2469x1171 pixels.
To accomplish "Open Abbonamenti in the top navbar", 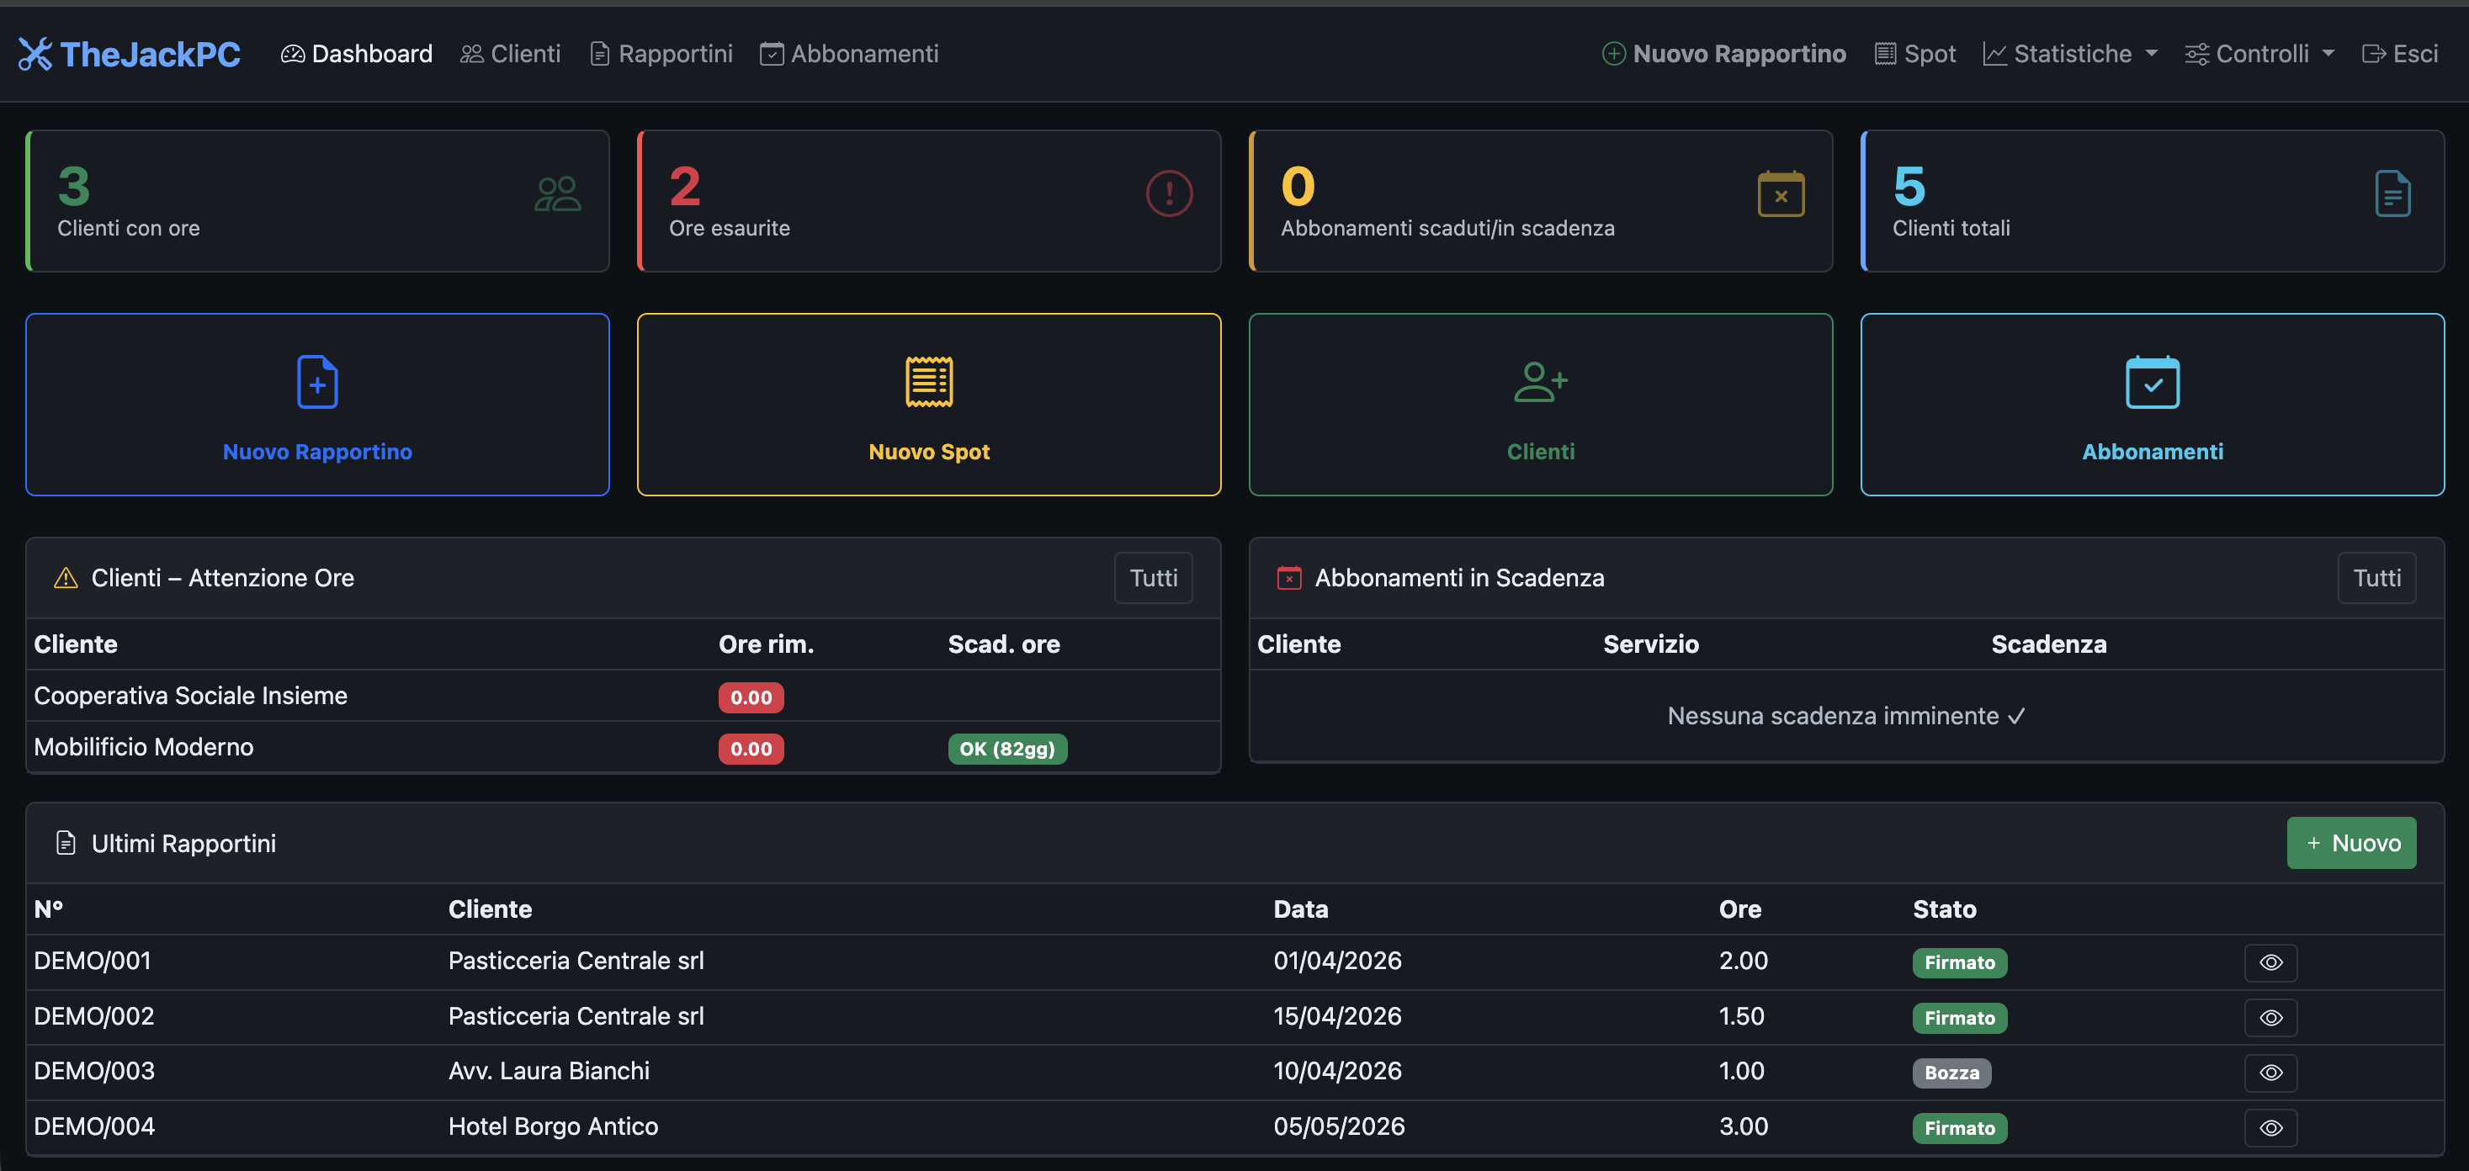I will pyautogui.click(x=850, y=54).
